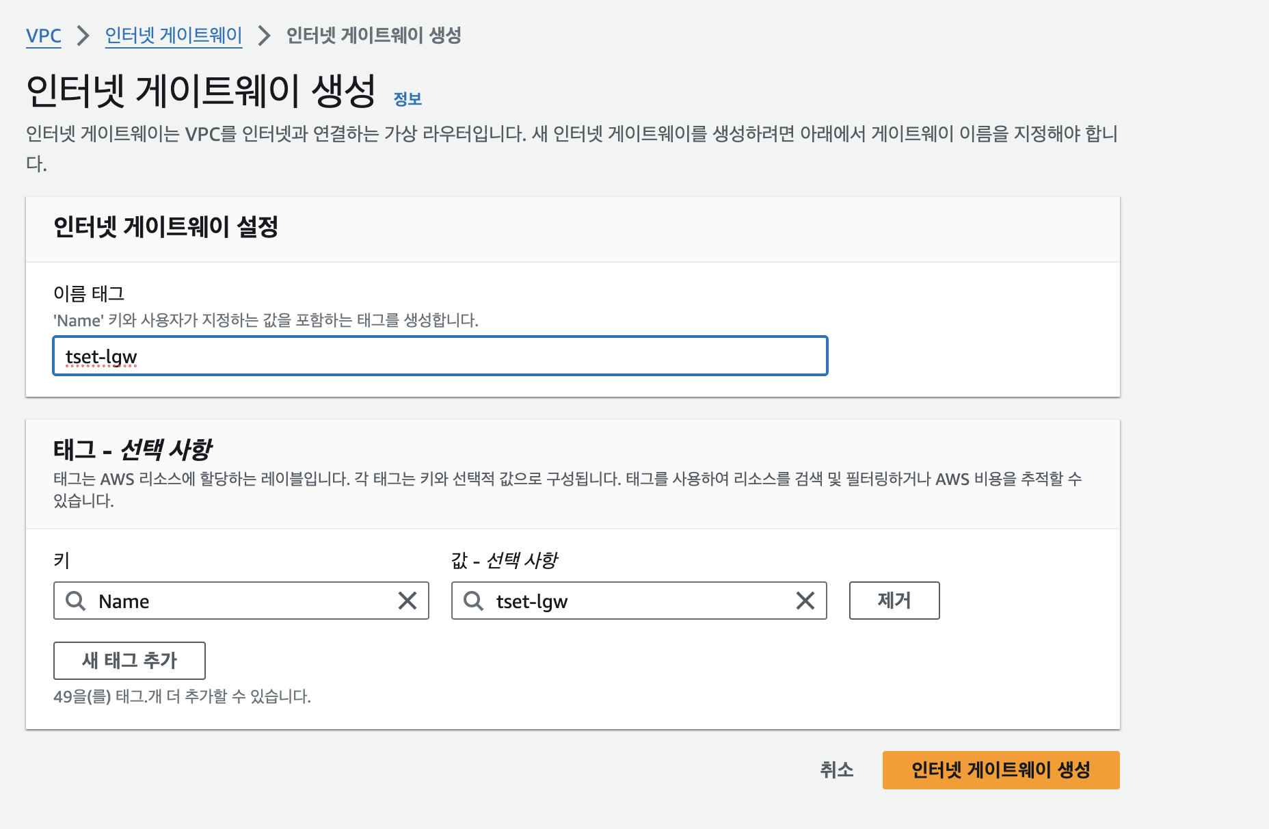
Task: Go to 인터넷 게이트웨이 breadcrumb link
Action: (174, 36)
